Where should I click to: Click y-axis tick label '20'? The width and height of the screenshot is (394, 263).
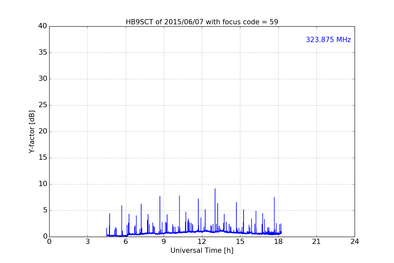point(43,131)
